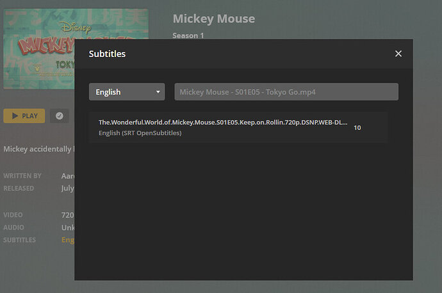Click the Subtitles dialog heading
The height and width of the screenshot is (293, 442).
point(107,54)
